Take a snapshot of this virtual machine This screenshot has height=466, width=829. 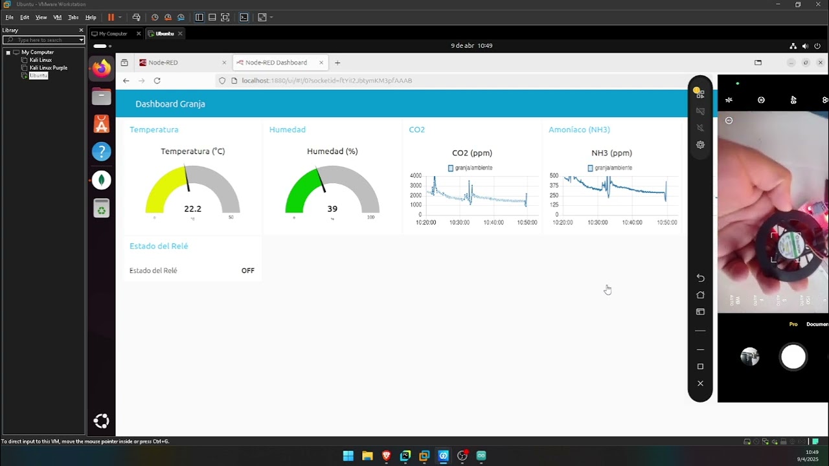(x=155, y=17)
